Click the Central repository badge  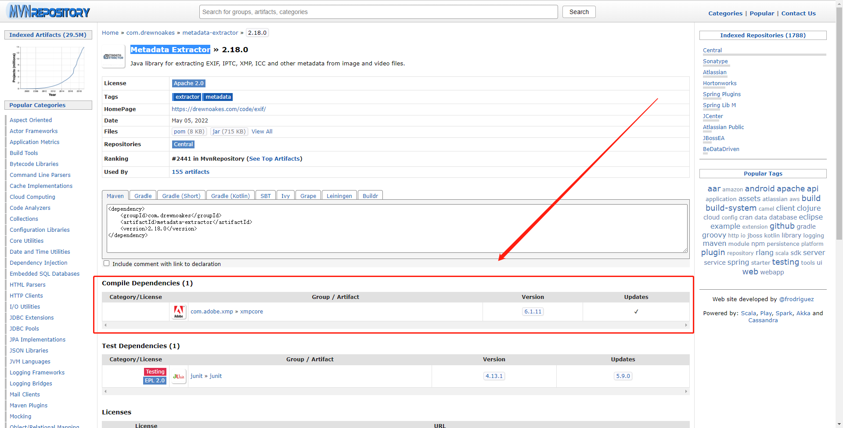coord(183,144)
